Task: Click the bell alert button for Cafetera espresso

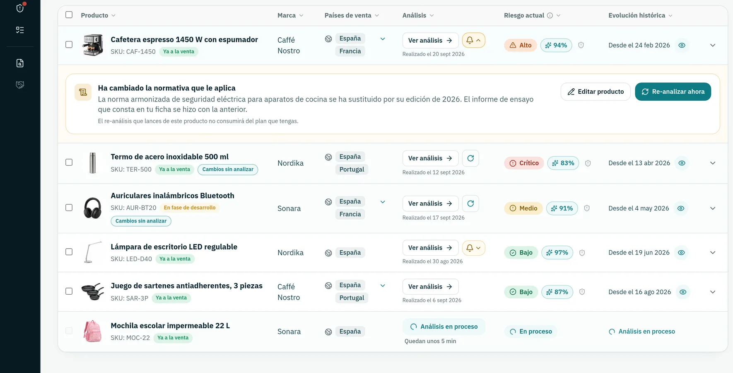Action: click(x=473, y=40)
